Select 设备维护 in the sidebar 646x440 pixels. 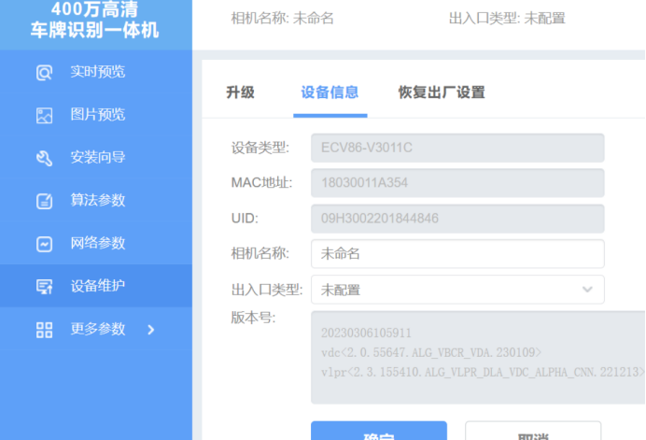(x=96, y=286)
